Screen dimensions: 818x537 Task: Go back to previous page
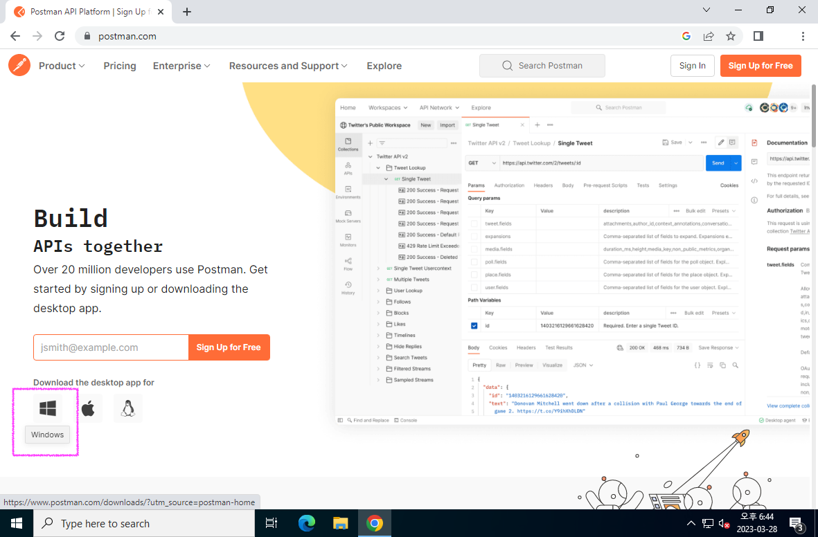tap(15, 36)
